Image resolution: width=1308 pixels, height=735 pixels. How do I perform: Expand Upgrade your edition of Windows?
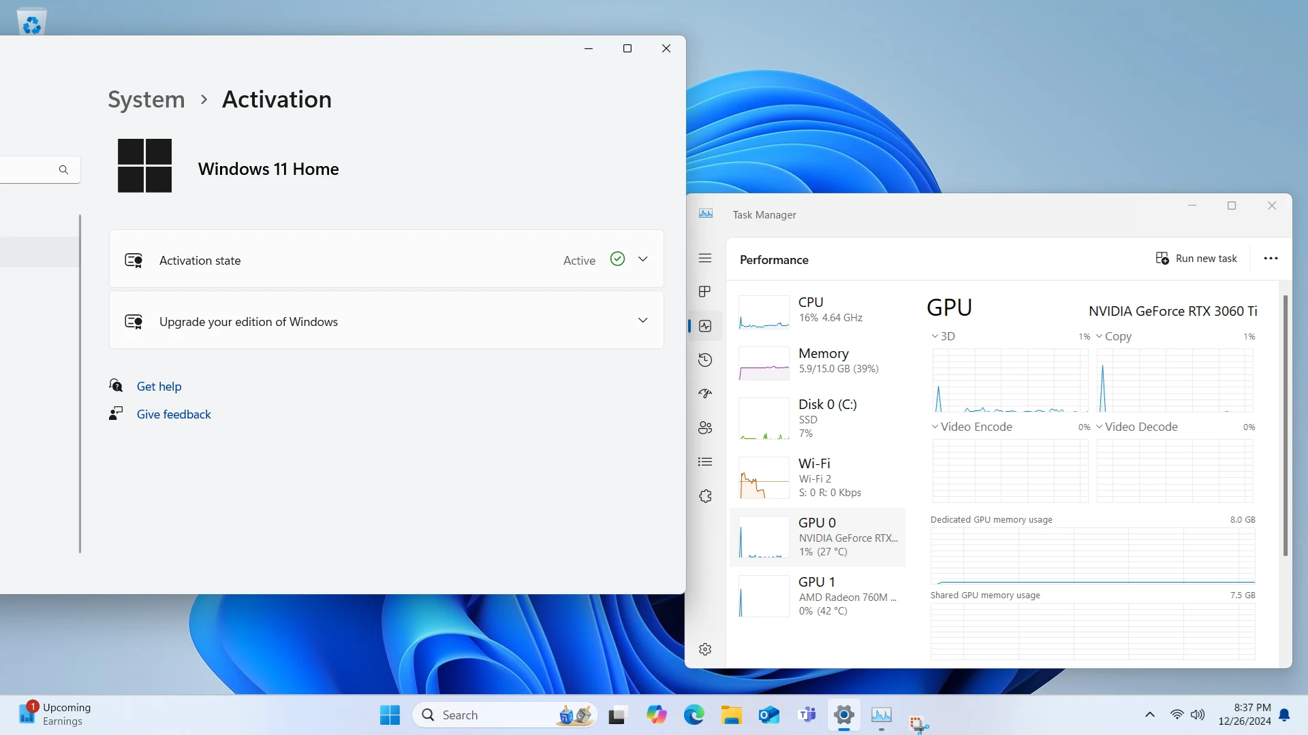point(642,321)
